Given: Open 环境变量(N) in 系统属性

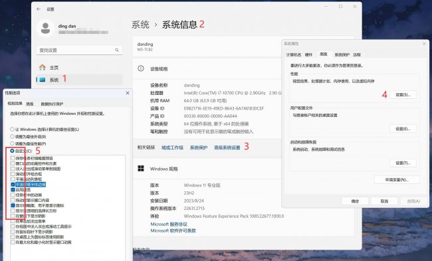Looking at the screenshot, I should (397, 180).
